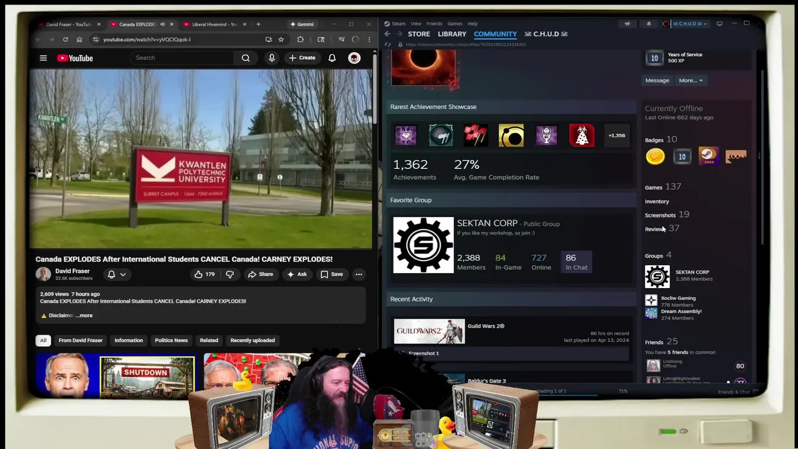Open Steam Big Picture mode monitor icon
The image size is (798, 449).
(x=719, y=24)
